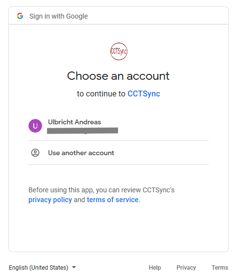Click the word 'and' between policy links

point(79,200)
